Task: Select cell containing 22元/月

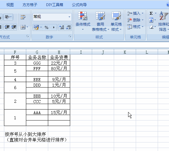Action: tap(59, 63)
